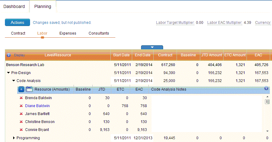This screenshot has width=272, height=142.
Task: Click red X next to James Bartlett
Action: click(21, 114)
